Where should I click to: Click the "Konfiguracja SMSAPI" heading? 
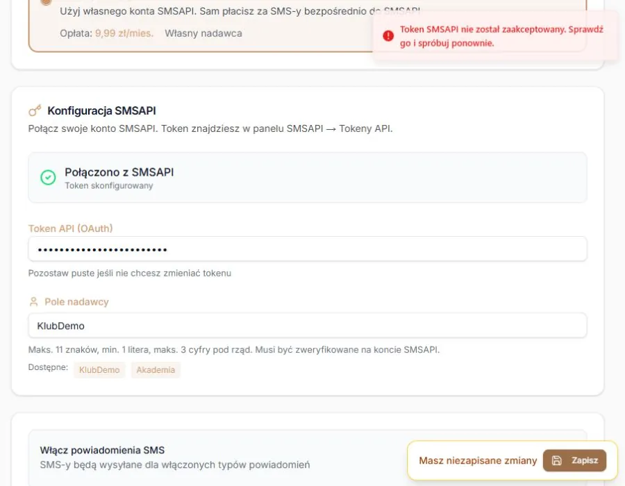[x=101, y=111]
